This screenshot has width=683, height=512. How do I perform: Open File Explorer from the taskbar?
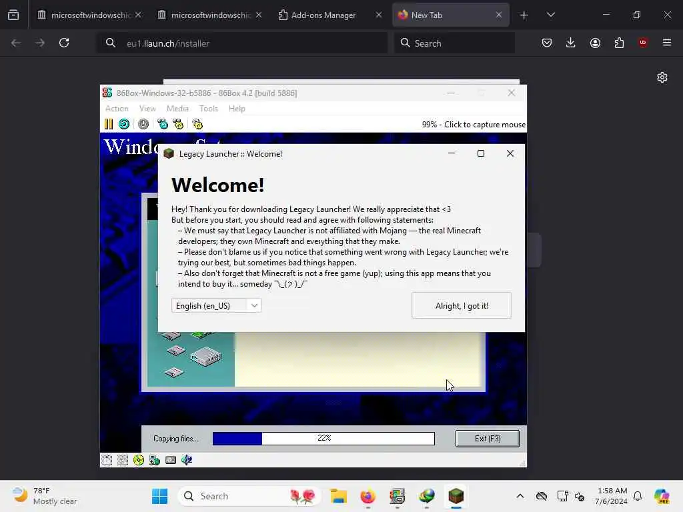338,496
